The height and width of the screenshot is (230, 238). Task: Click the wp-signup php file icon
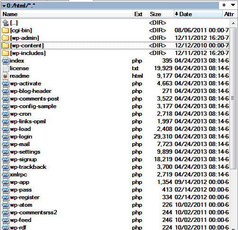point(6,159)
